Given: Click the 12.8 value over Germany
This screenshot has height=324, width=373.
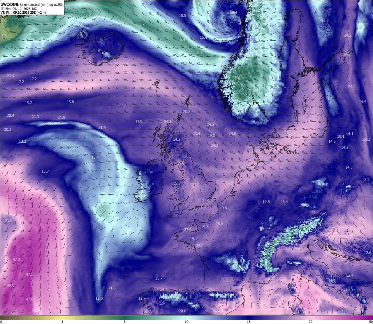Looking at the screenshot, I should pyautogui.click(x=266, y=202).
